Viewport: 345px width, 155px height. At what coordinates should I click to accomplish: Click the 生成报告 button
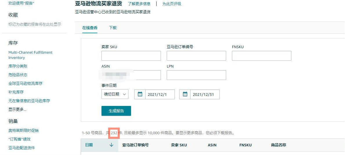(x=116, y=111)
